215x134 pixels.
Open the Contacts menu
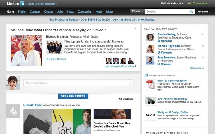pos(35,12)
